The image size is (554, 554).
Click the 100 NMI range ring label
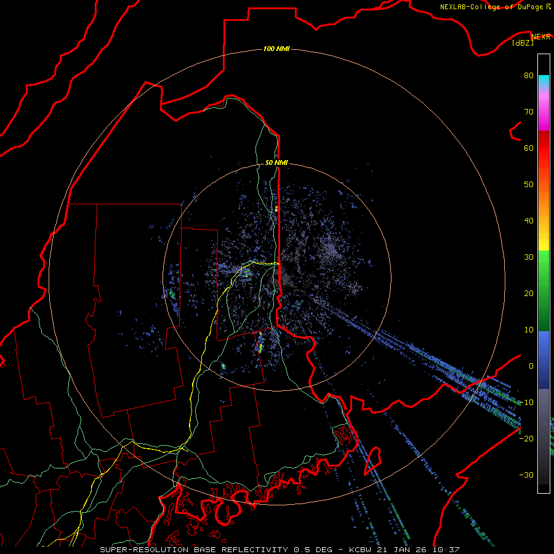[276, 49]
